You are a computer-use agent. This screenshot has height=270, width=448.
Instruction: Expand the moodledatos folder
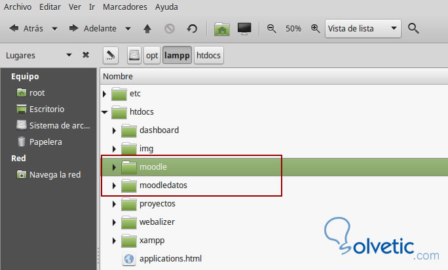coord(114,185)
